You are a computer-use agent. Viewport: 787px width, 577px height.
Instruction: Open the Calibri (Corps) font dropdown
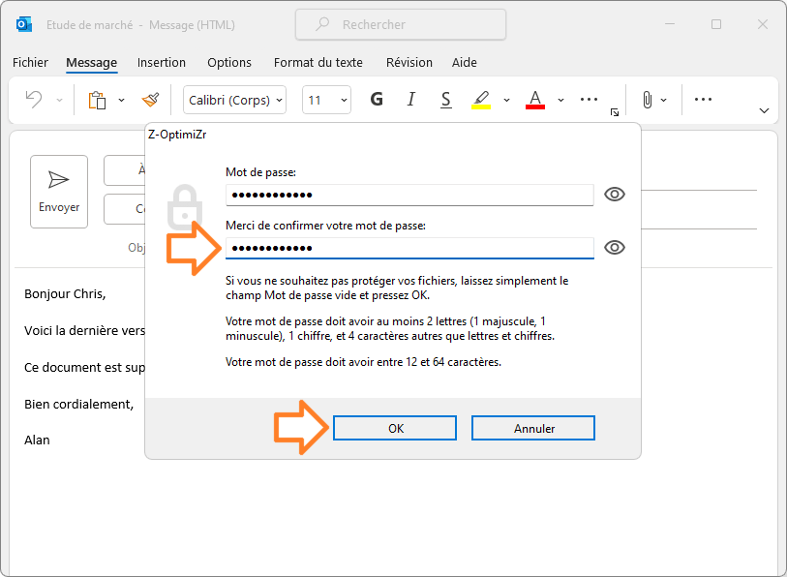coord(234,100)
